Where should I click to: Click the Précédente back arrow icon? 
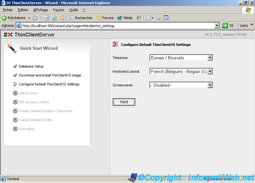pyautogui.click(x=4, y=18)
